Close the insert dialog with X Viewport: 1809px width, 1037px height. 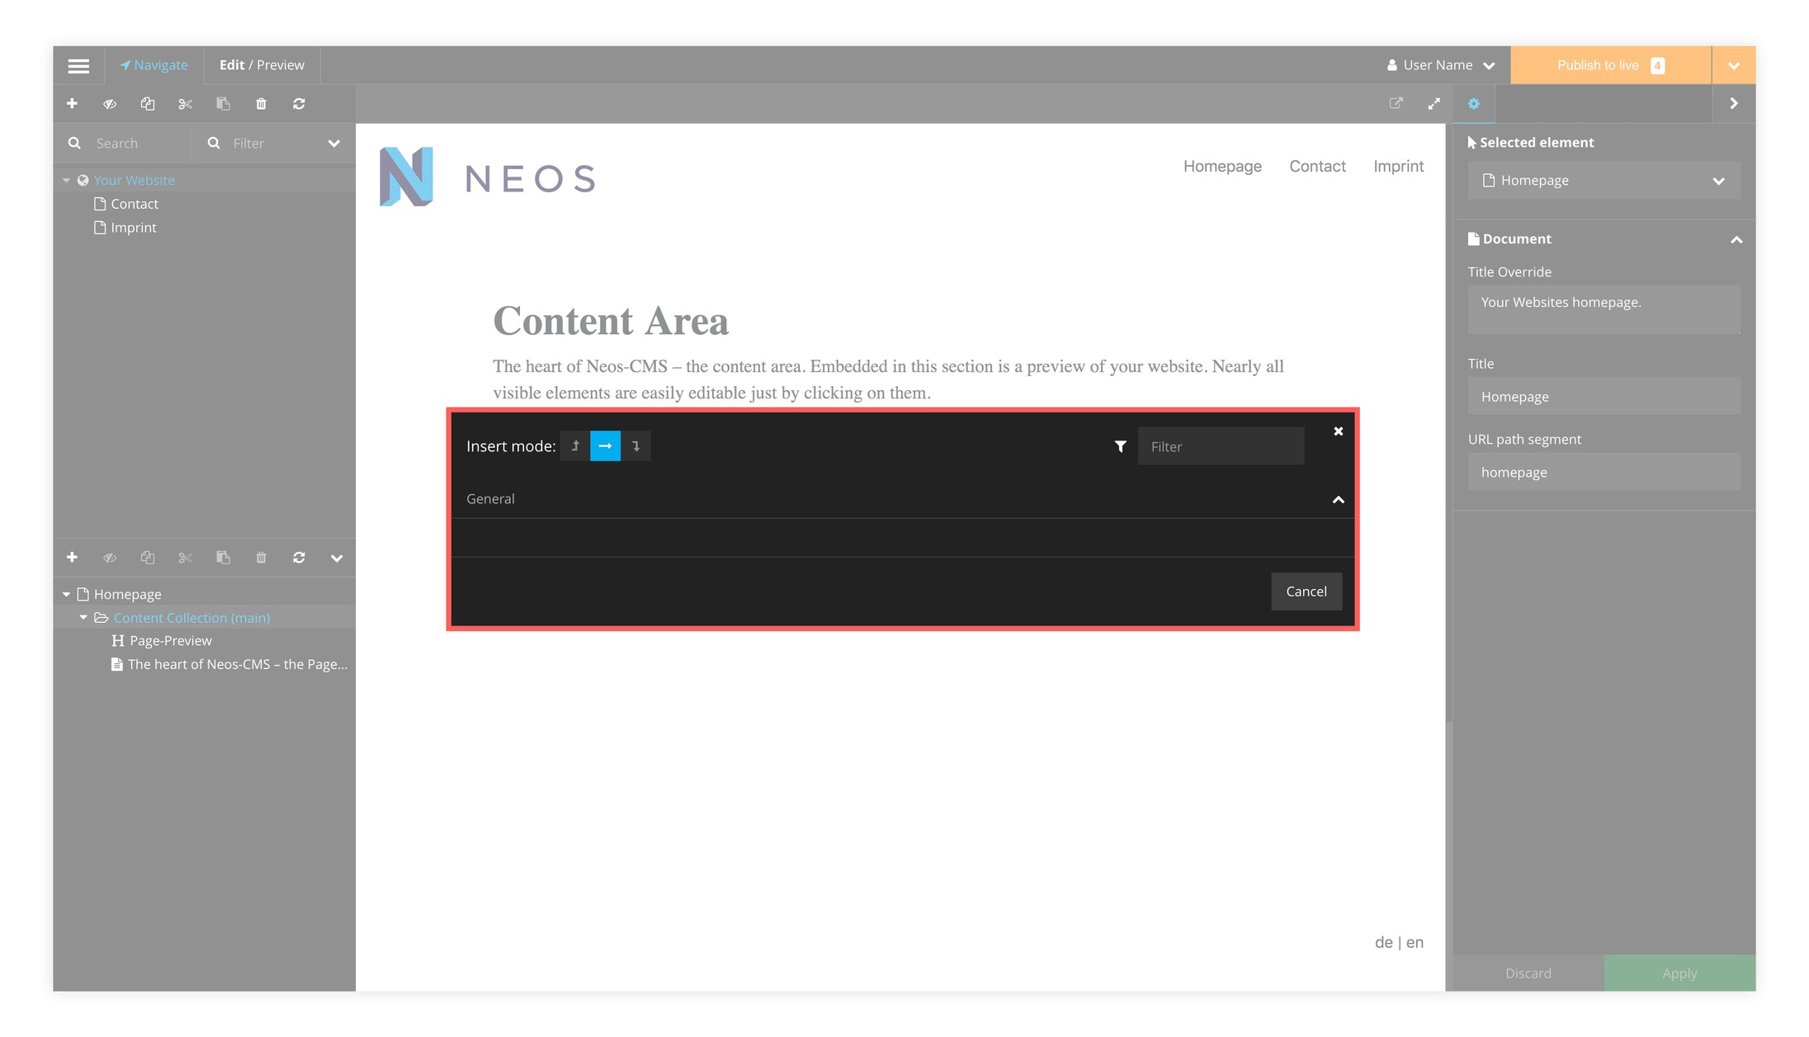click(x=1338, y=431)
